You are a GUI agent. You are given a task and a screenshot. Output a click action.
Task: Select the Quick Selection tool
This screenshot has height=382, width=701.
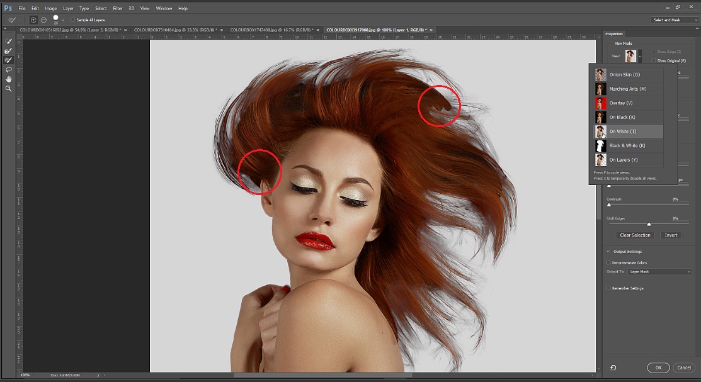(x=8, y=41)
